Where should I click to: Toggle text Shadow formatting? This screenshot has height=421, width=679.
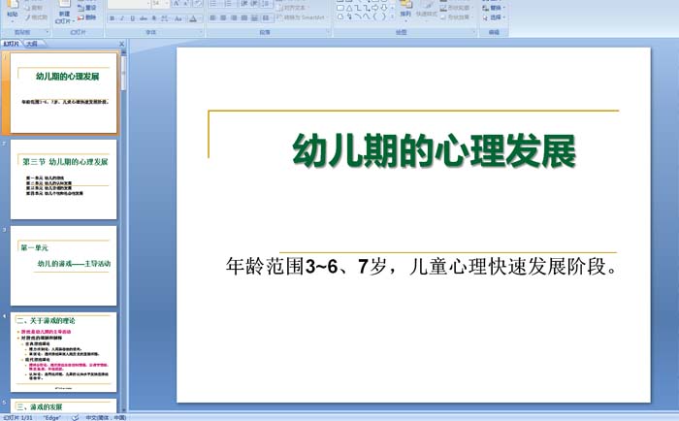coord(153,18)
